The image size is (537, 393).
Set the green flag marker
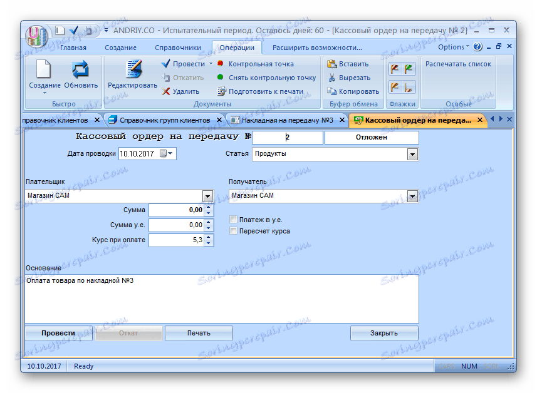coord(409,69)
